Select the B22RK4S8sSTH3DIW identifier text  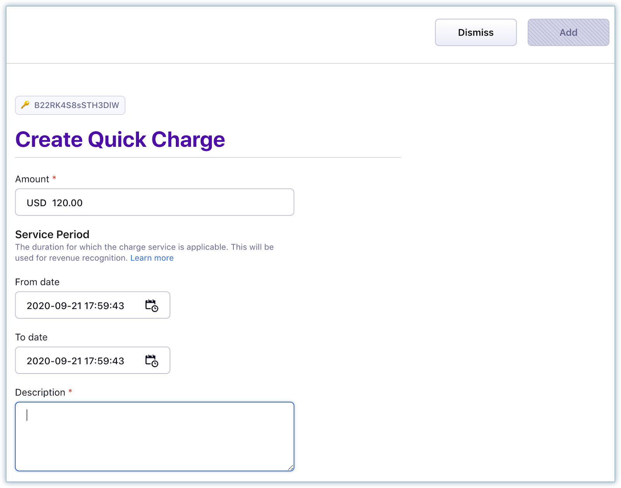tap(76, 105)
